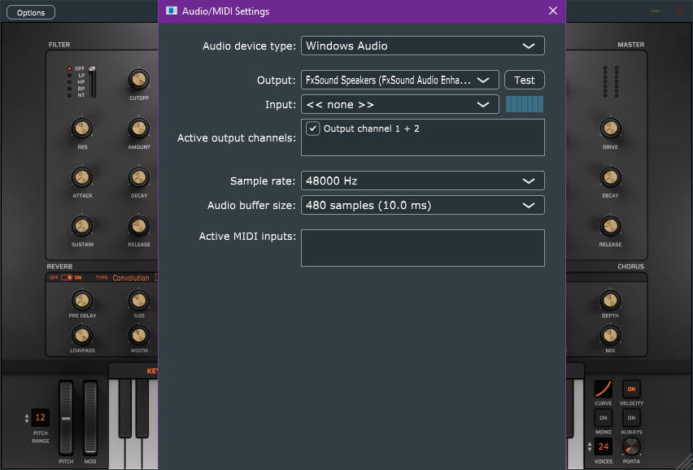Click the reverb PRE DELAY knob
693x470 pixels.
(82, 300)
